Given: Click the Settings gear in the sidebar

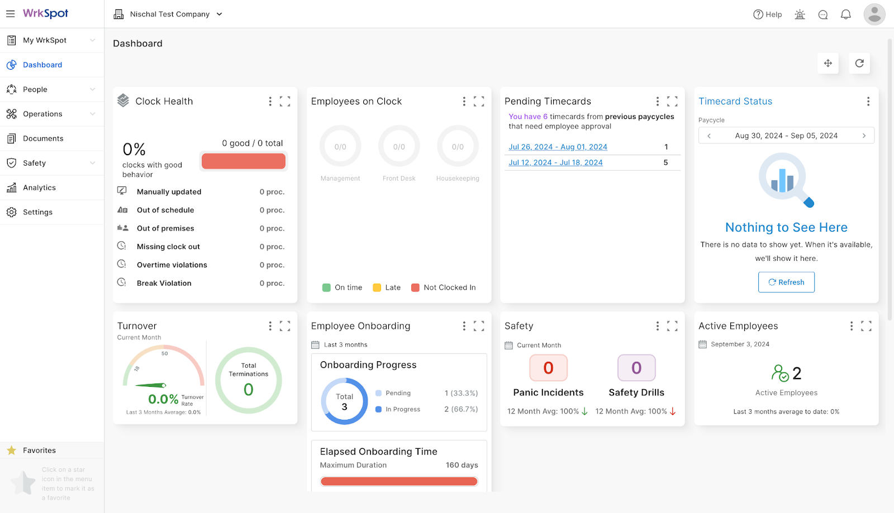Looking at the screenshot, I should (x=11, y=212).
